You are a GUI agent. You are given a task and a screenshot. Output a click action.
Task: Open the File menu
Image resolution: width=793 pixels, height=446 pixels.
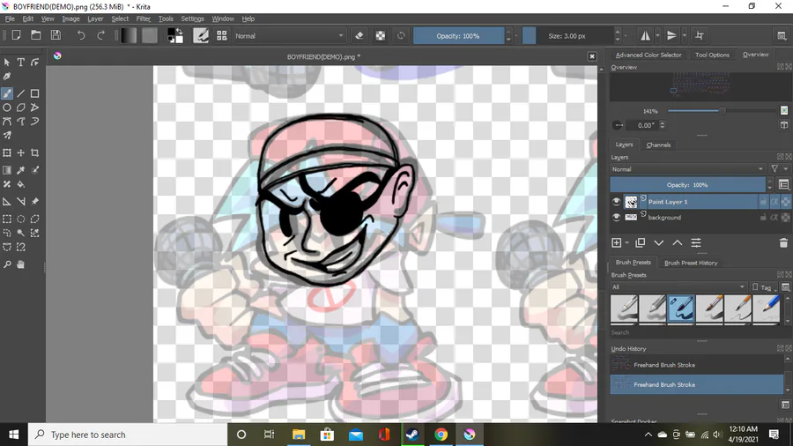[x=10, y=19]
